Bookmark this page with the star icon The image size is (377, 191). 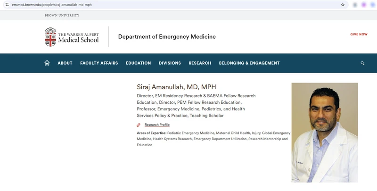(343, 5)
